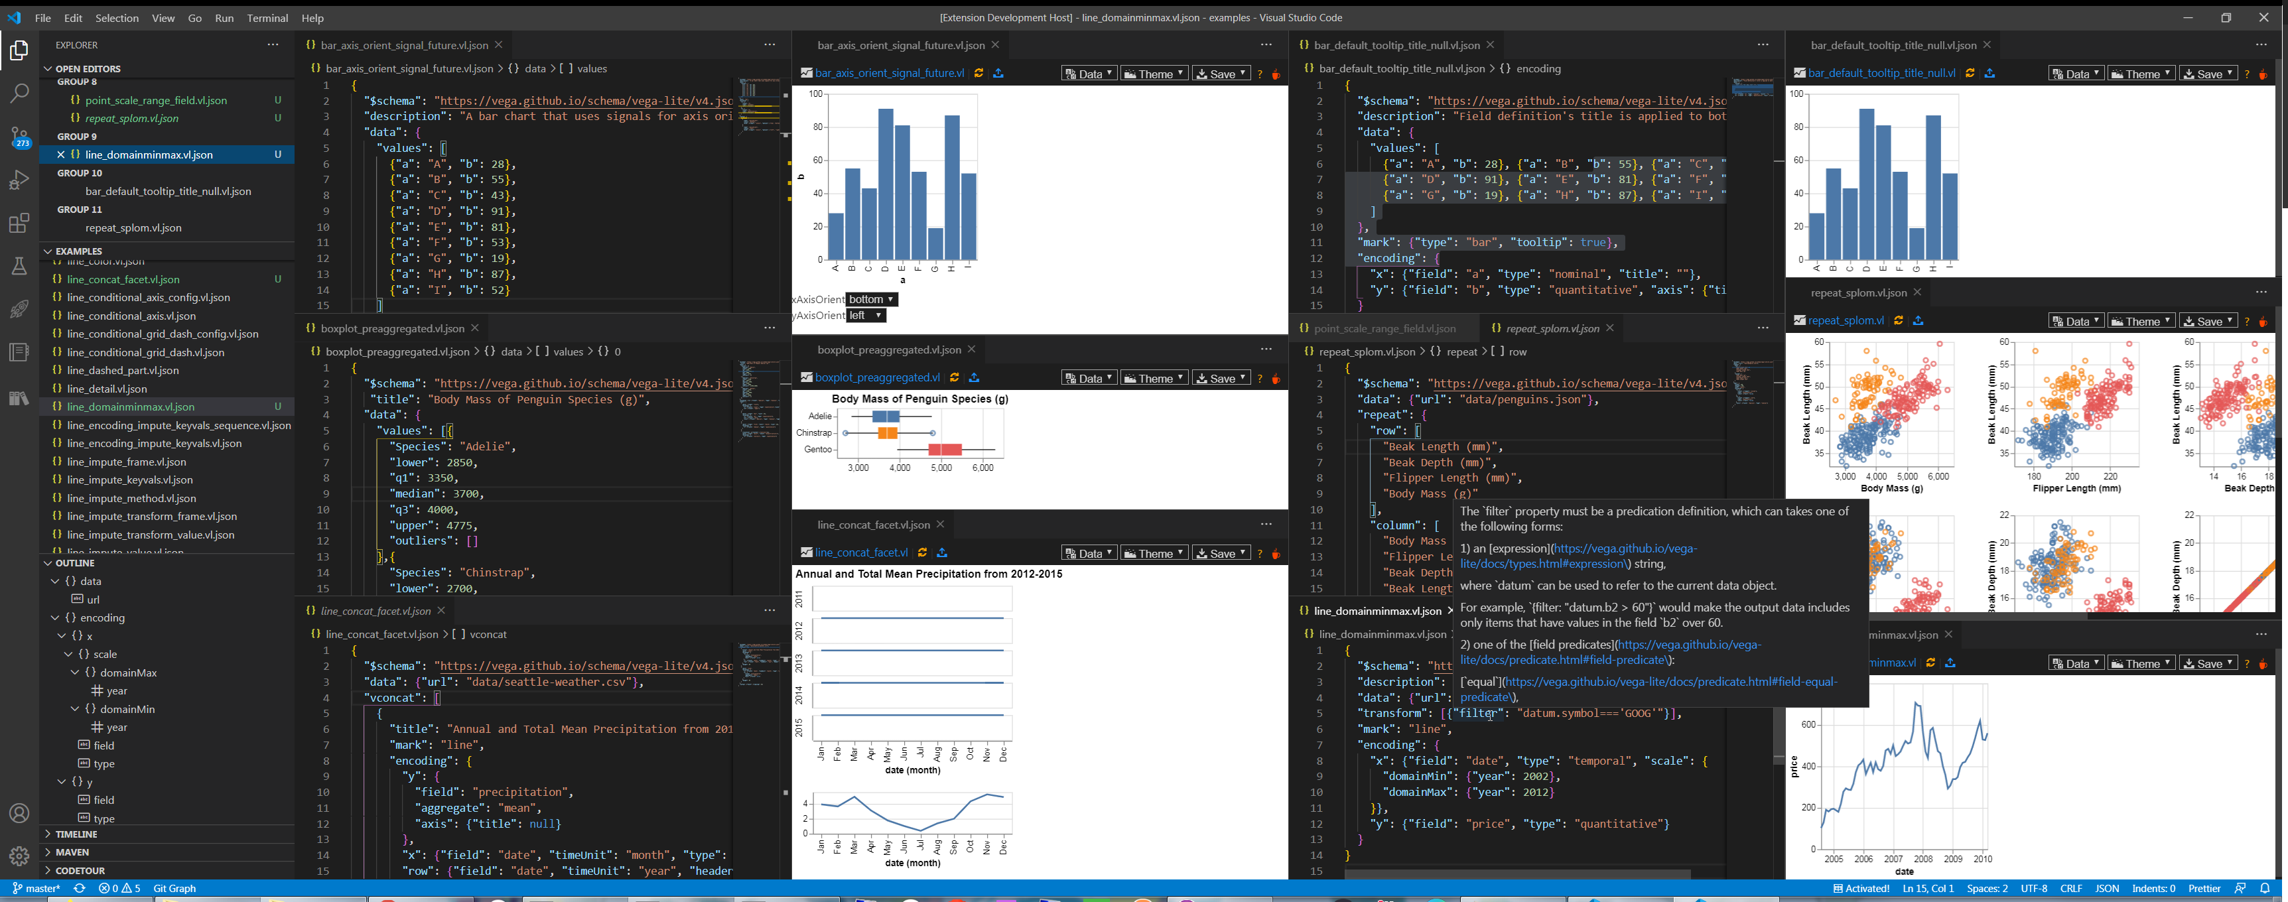Image resolution: width=2288 pixels, height=902 pixels.
Task: Open the Accounts icon above the settings gear
Action: (x=19, y=812)
